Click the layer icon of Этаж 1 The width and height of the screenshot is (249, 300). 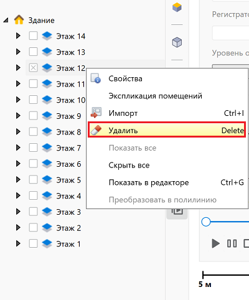[47, 243]
